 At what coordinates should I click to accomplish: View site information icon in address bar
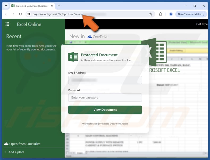point(29,14)
